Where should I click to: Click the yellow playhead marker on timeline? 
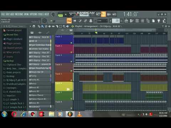pyautogui.click(x=96, y=33)
